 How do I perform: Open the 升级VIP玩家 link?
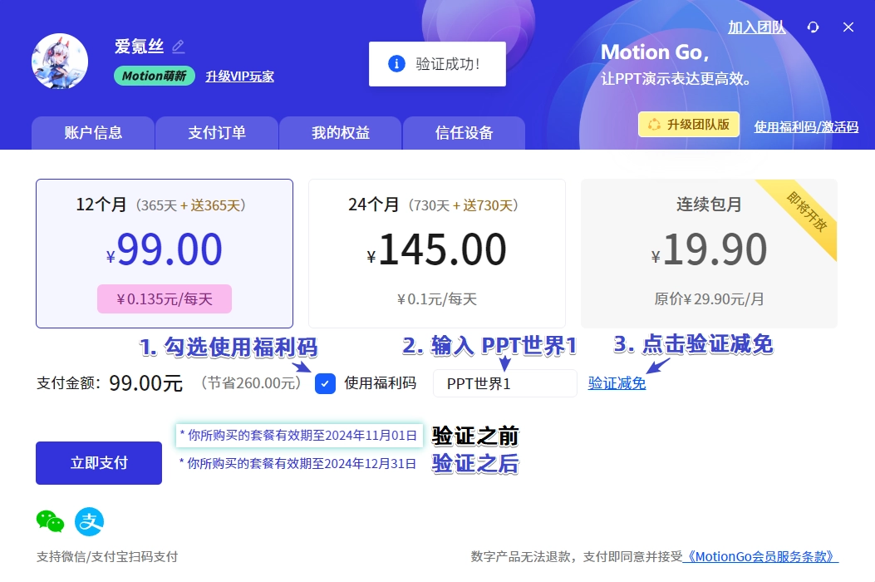coord(239,76)
